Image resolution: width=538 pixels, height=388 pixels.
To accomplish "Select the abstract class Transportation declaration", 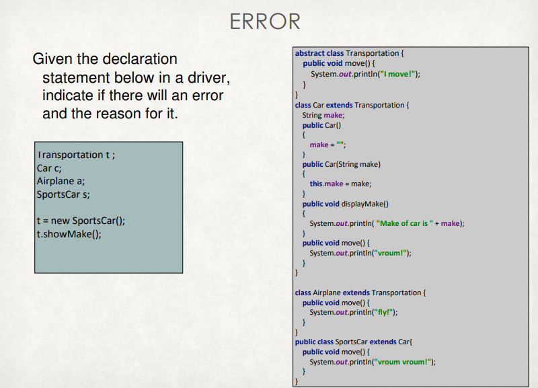I will [x=347, y=52].
